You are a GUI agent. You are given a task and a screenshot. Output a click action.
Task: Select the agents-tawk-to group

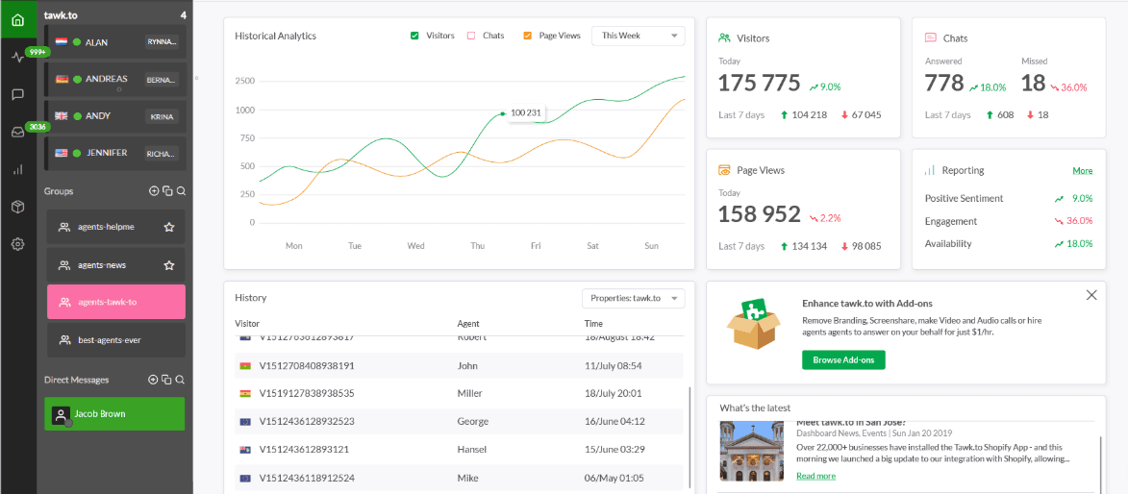point(115,302)
